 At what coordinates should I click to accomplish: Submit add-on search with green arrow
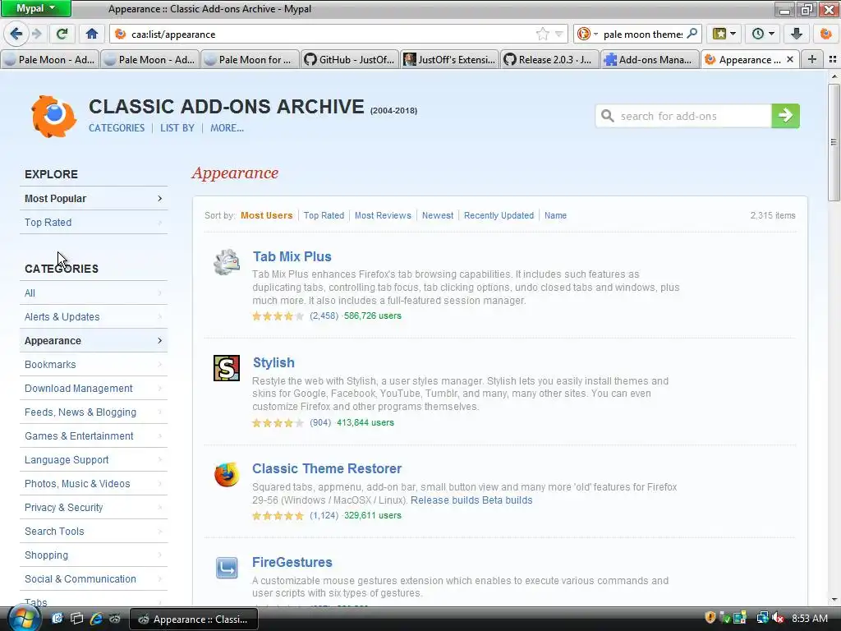tap(785, 115)
